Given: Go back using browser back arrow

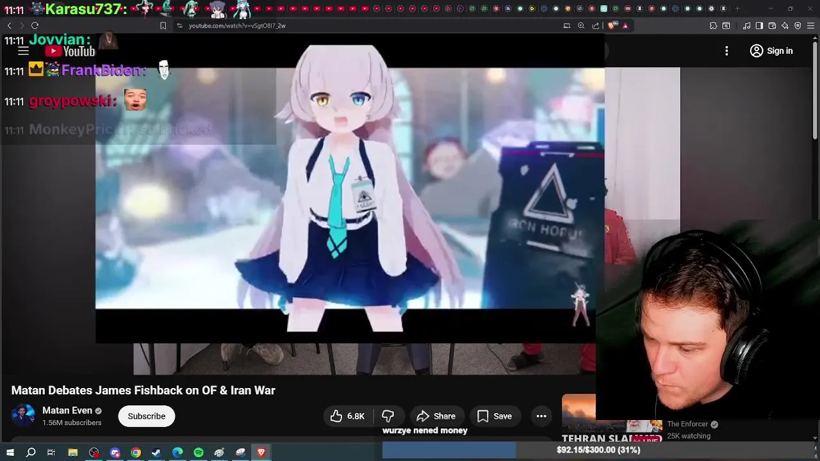Looking at the screenshot, I should click(9, 26).
